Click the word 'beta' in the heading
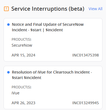 coord(76,9)
